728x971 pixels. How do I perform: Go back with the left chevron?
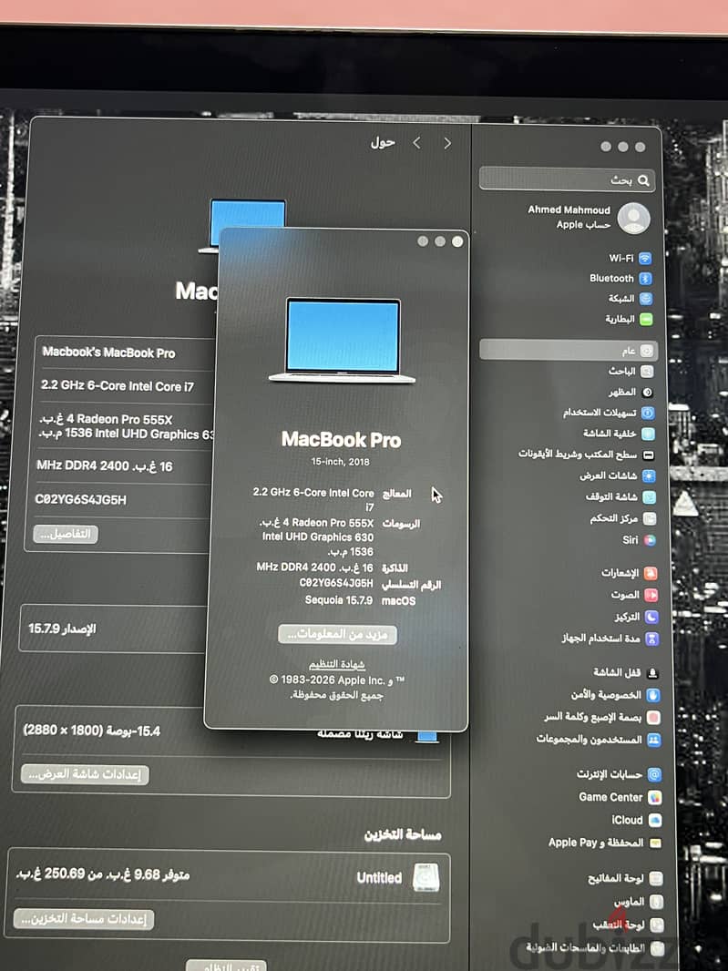417,143
